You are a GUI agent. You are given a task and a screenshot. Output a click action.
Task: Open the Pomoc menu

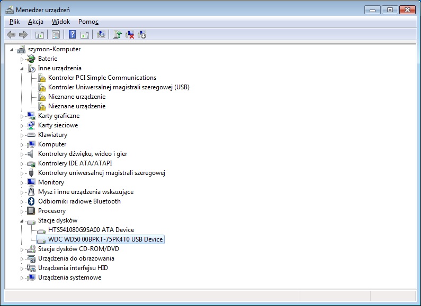[88, 22]
